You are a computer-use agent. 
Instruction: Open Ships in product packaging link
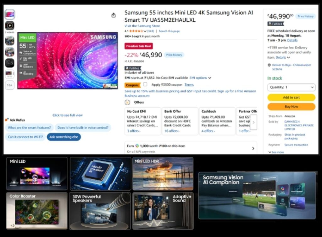(x=295, y=136)
